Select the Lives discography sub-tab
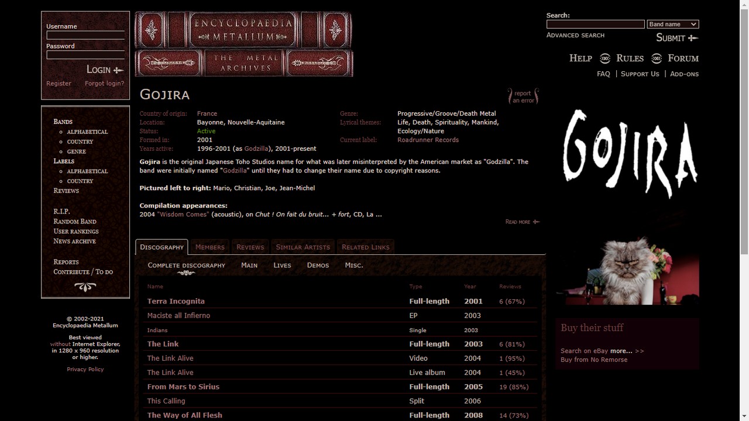Image resolution: width=749 pixels, height=421 pixels. [x=282, y=265]
